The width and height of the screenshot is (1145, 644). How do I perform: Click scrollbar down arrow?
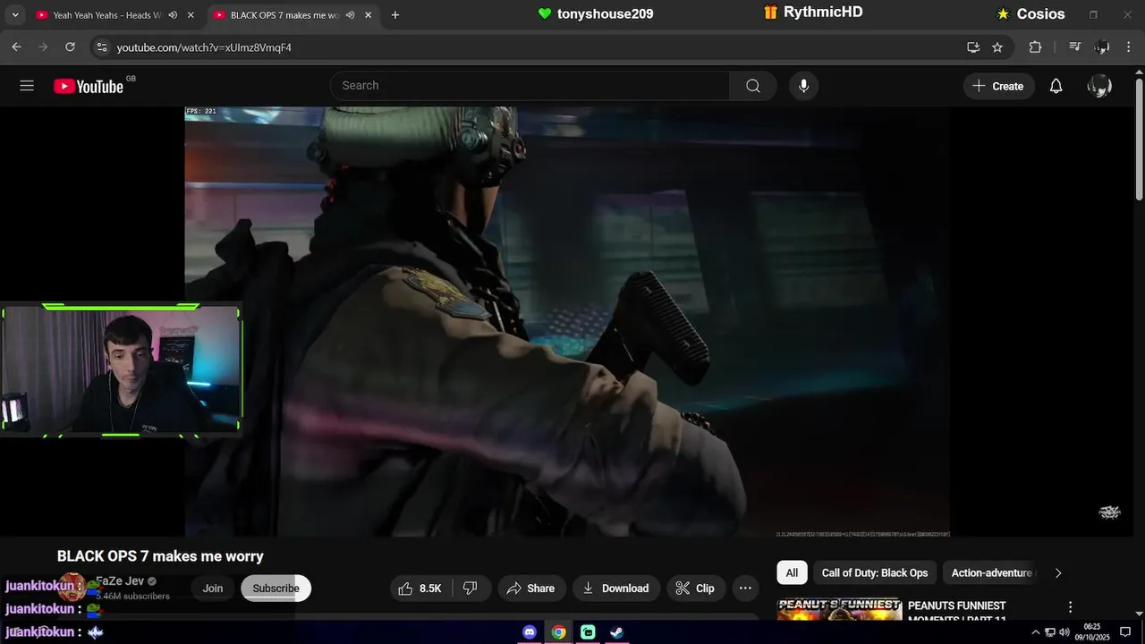[x=1139, y=614]
